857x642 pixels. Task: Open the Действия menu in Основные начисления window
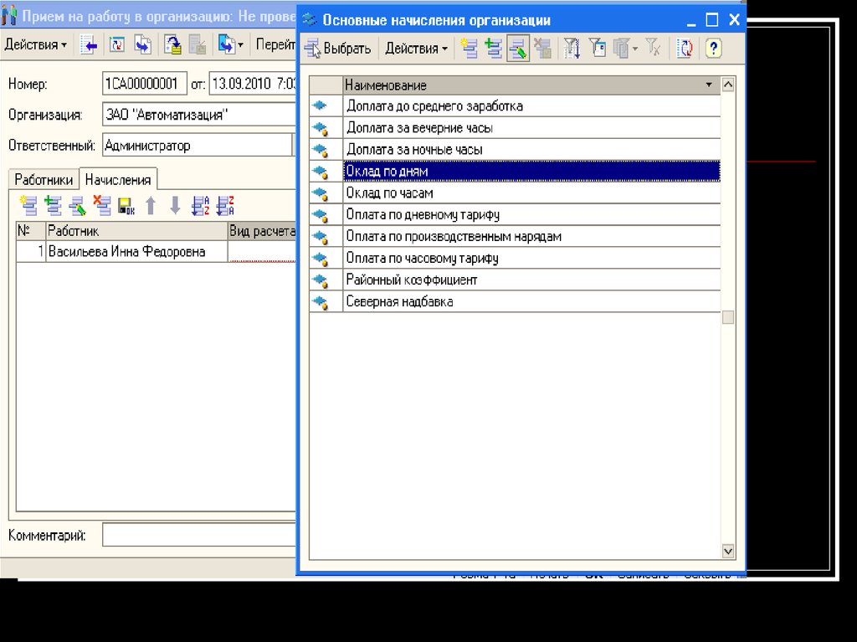tap(416, 49)
